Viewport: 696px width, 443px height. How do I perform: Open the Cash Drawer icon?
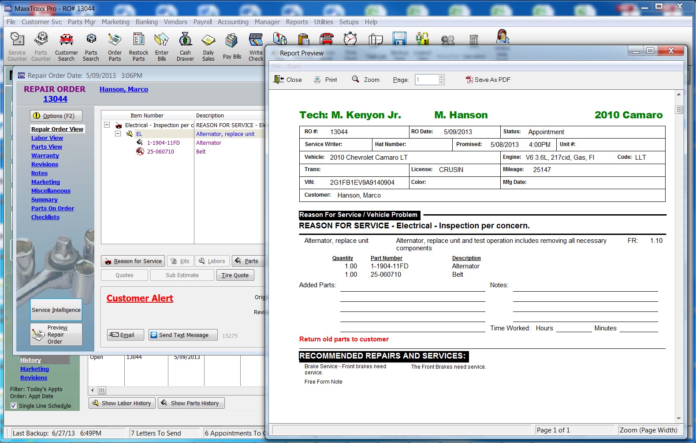(186, 47)
